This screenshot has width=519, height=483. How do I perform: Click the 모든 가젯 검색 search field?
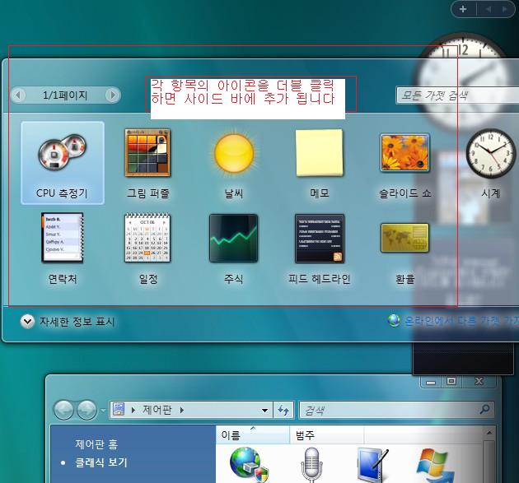(457, 95)
